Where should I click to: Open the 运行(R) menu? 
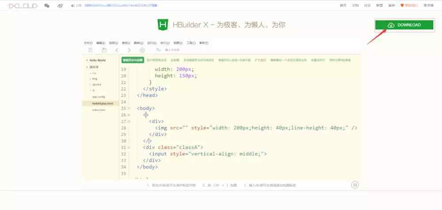(152, 43)
